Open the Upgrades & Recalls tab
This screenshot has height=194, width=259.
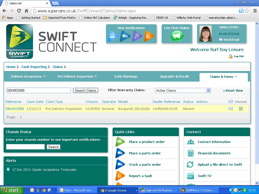[x=175, y=77]
